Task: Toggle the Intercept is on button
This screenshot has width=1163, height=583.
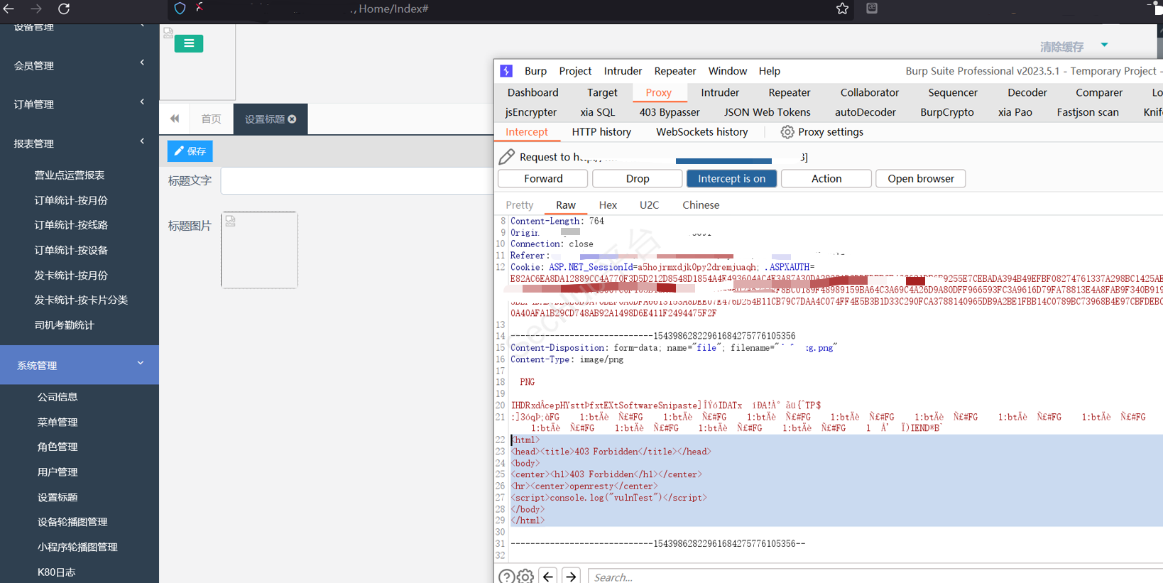Action: pos(731,179)
